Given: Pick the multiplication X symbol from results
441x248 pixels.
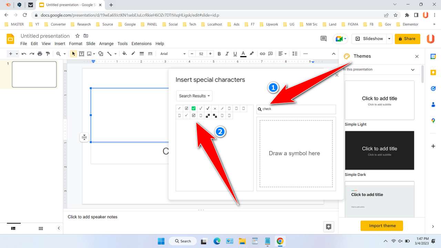Looking at the screenshot, I should click(215, 108).
